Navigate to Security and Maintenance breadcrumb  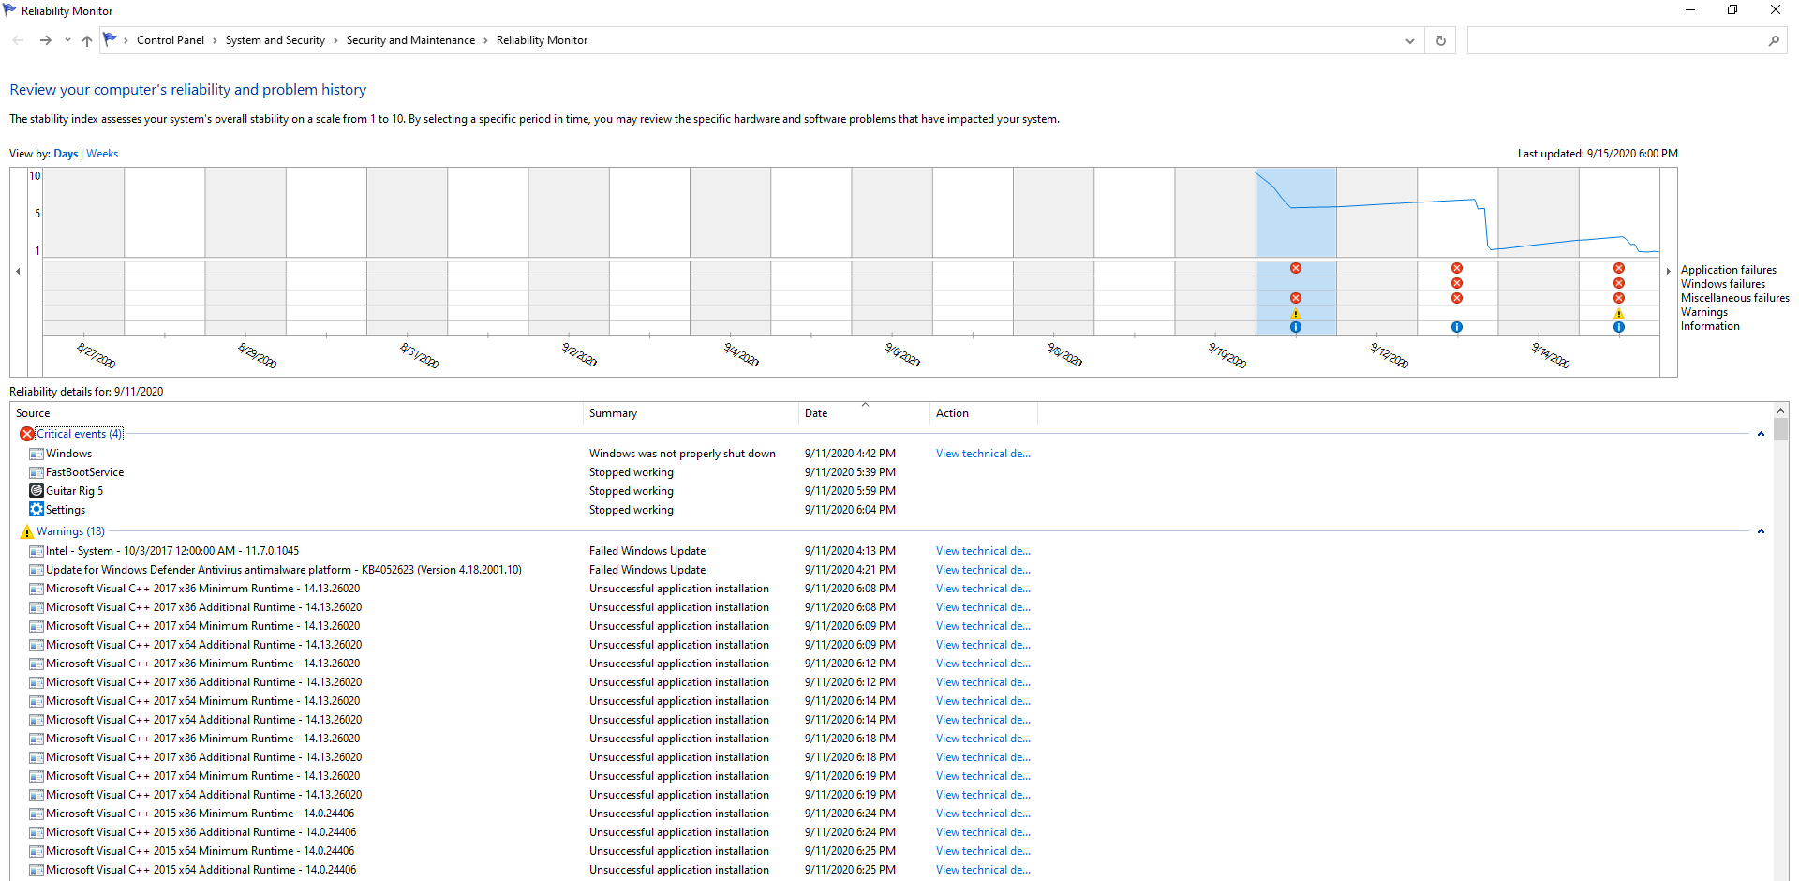click(410, 40)
